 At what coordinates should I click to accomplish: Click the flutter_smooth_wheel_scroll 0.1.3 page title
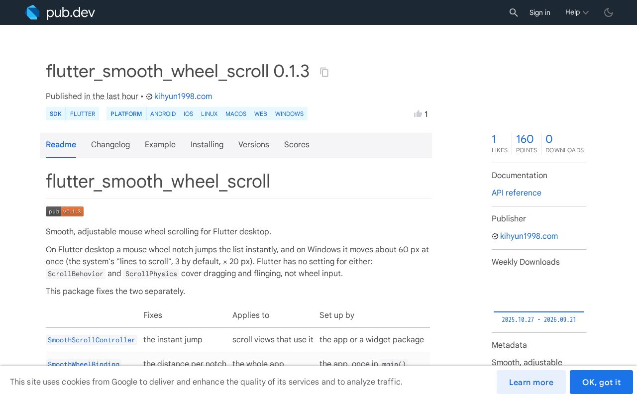tap(178, 71)
